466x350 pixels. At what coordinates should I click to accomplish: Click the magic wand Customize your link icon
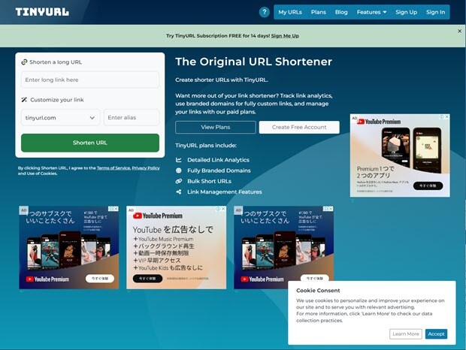[x=24, y=100]
